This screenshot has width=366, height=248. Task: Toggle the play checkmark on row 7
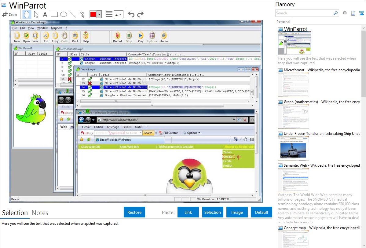(x=70, y=63)
